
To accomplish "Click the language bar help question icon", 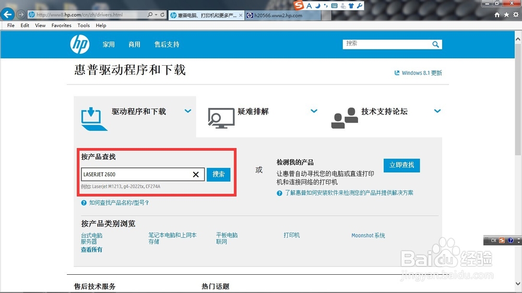I will click(511, 240).
